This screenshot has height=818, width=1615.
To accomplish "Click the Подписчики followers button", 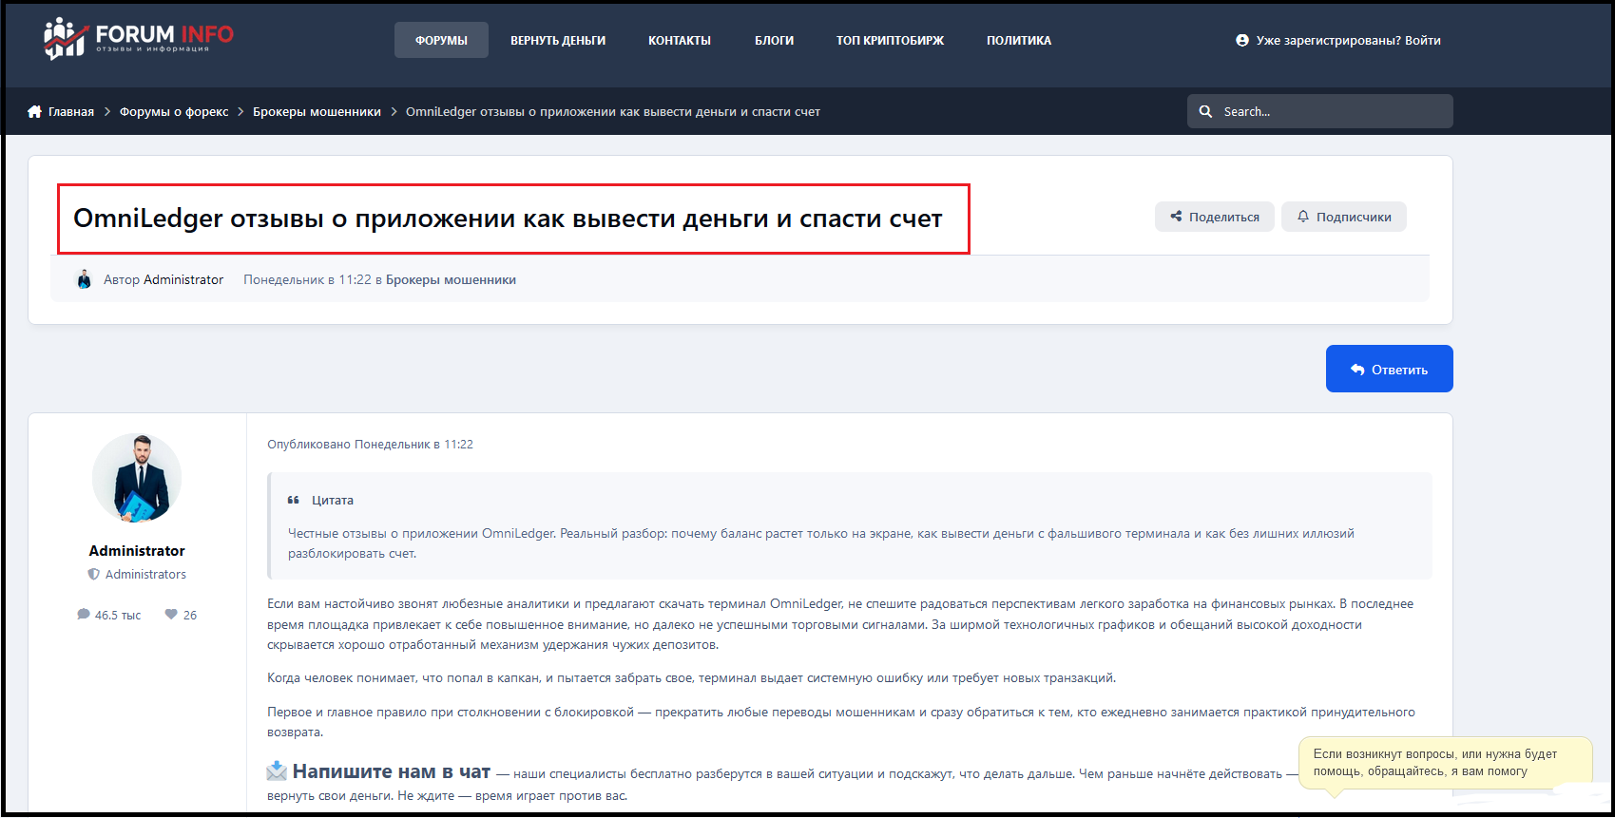I will click(1344, 217).
